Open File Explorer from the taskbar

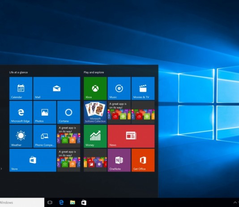(73, 203)
